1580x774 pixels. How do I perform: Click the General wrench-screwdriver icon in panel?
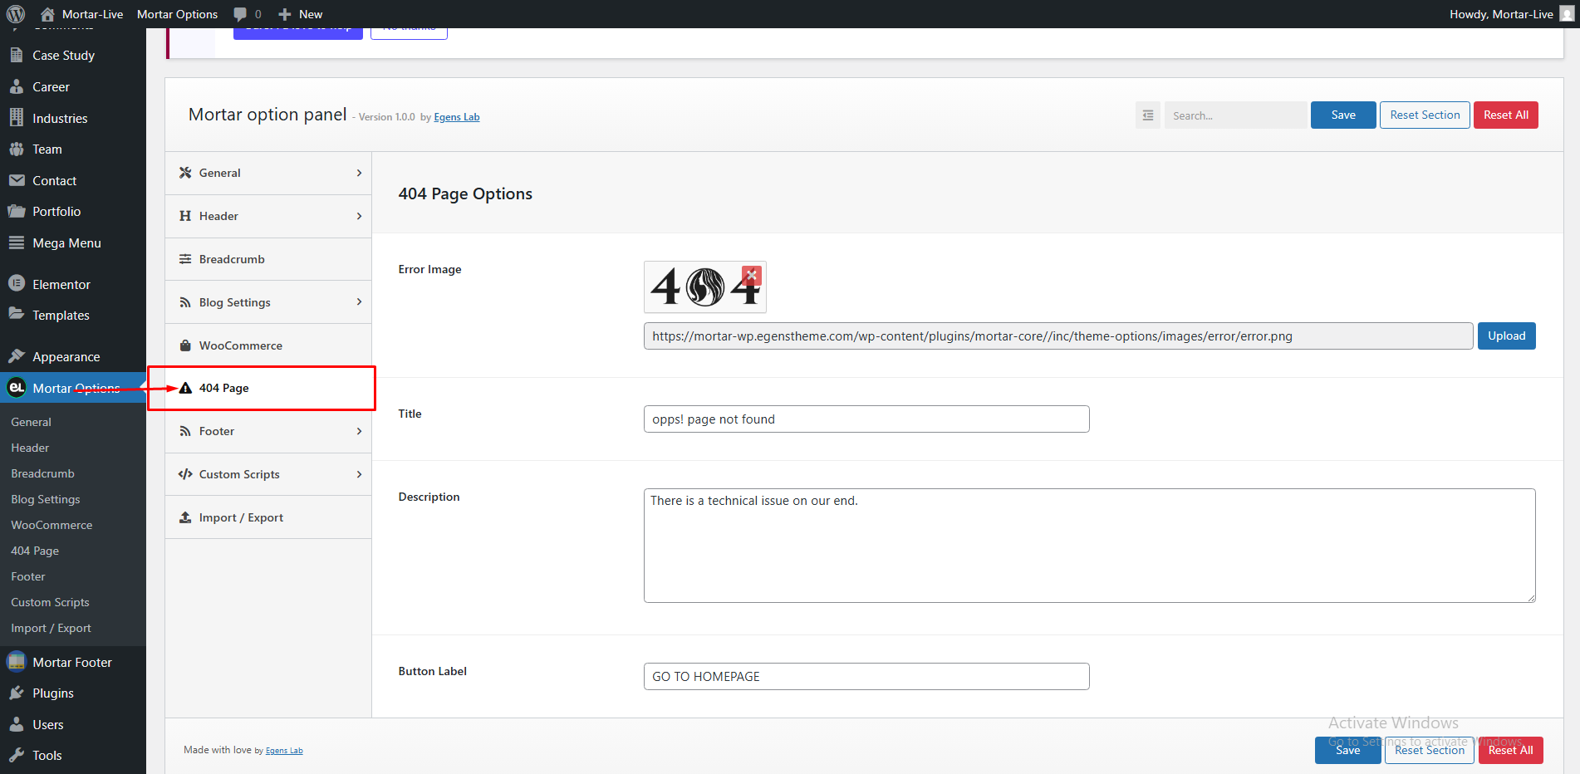(185, 173)
